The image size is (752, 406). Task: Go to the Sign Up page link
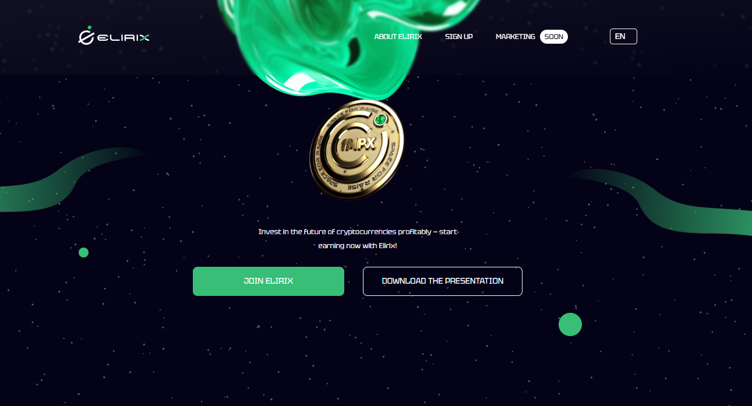tap(459, 37)
